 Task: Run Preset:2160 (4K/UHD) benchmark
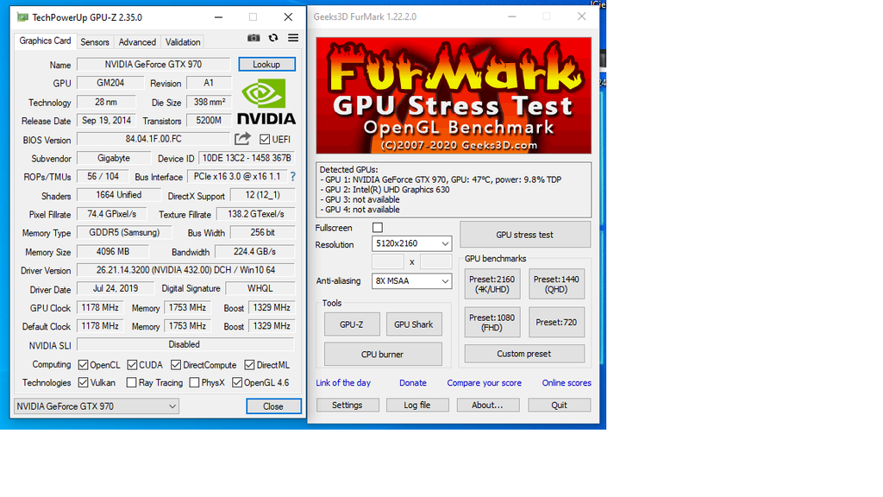pyautogui.click(x=492, y=284)
